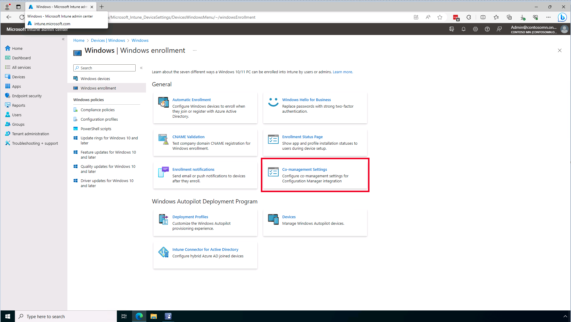Collapse the main left navigation pane
Viewport: 571px width, 322px height.
[63, 39]
